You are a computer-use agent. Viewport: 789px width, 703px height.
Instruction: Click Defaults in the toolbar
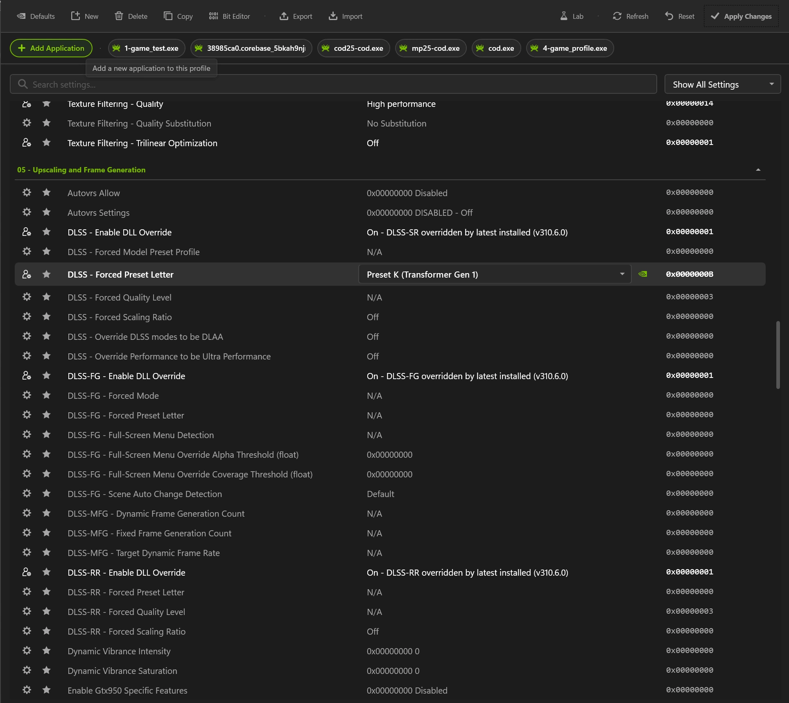coord(36,16)
